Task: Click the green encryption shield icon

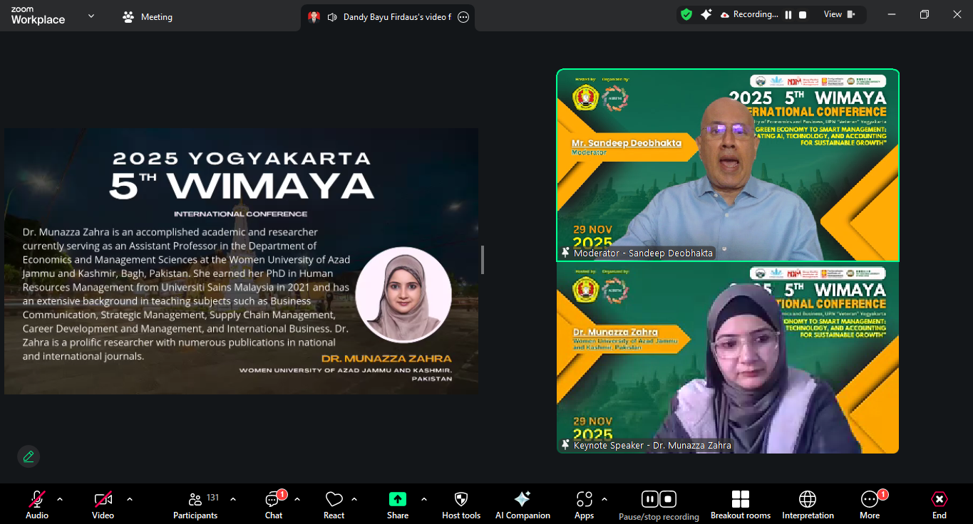Action: pyautogui.click(x=686, y=14)
